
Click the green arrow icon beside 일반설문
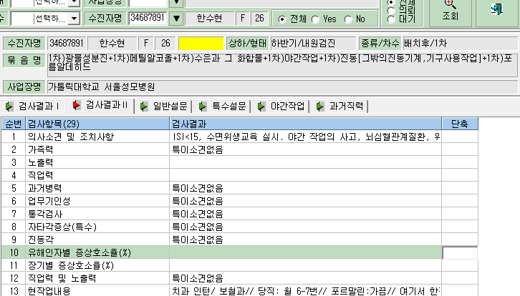[144, 107]
